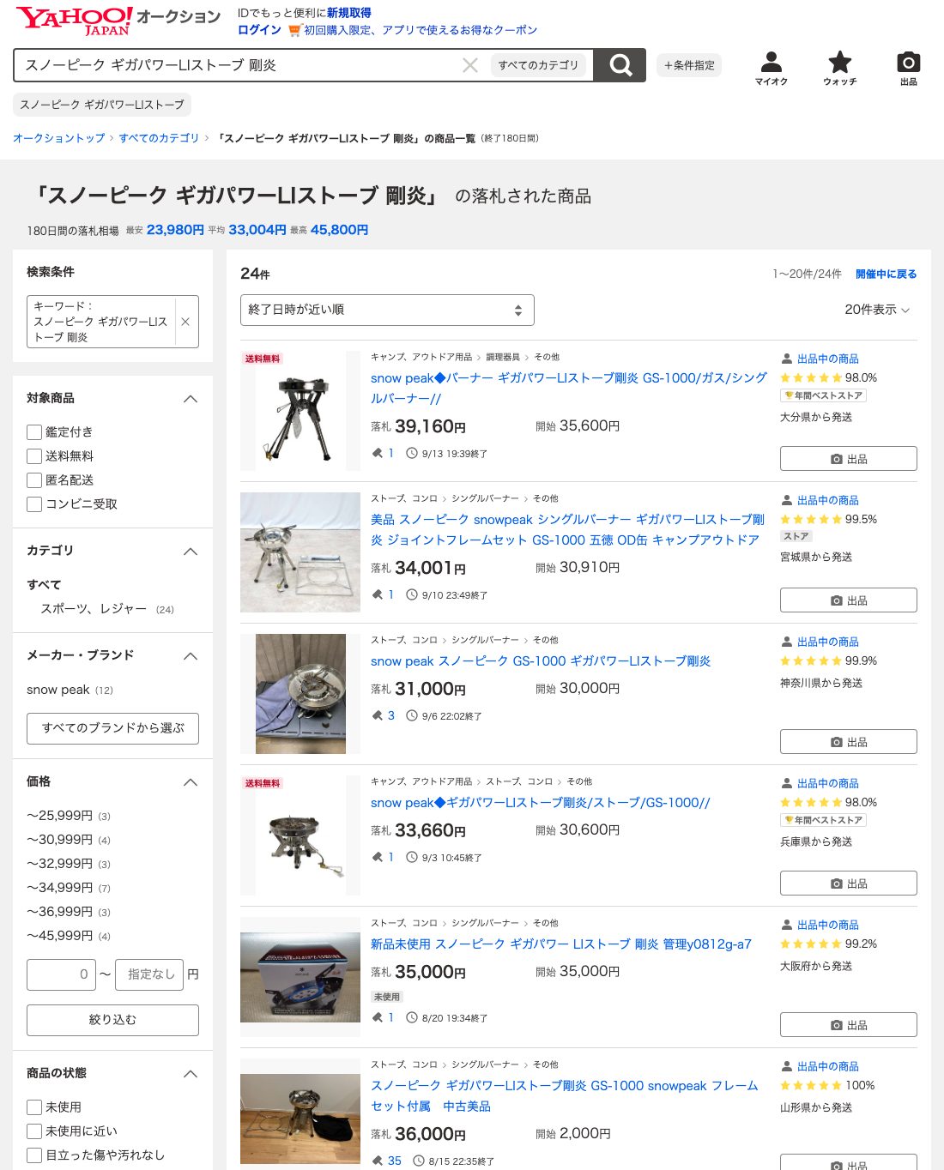Click the magnifier search button
Image resolution: width=944 pixels, height=1170 pixels.
(x=620, y=65)
